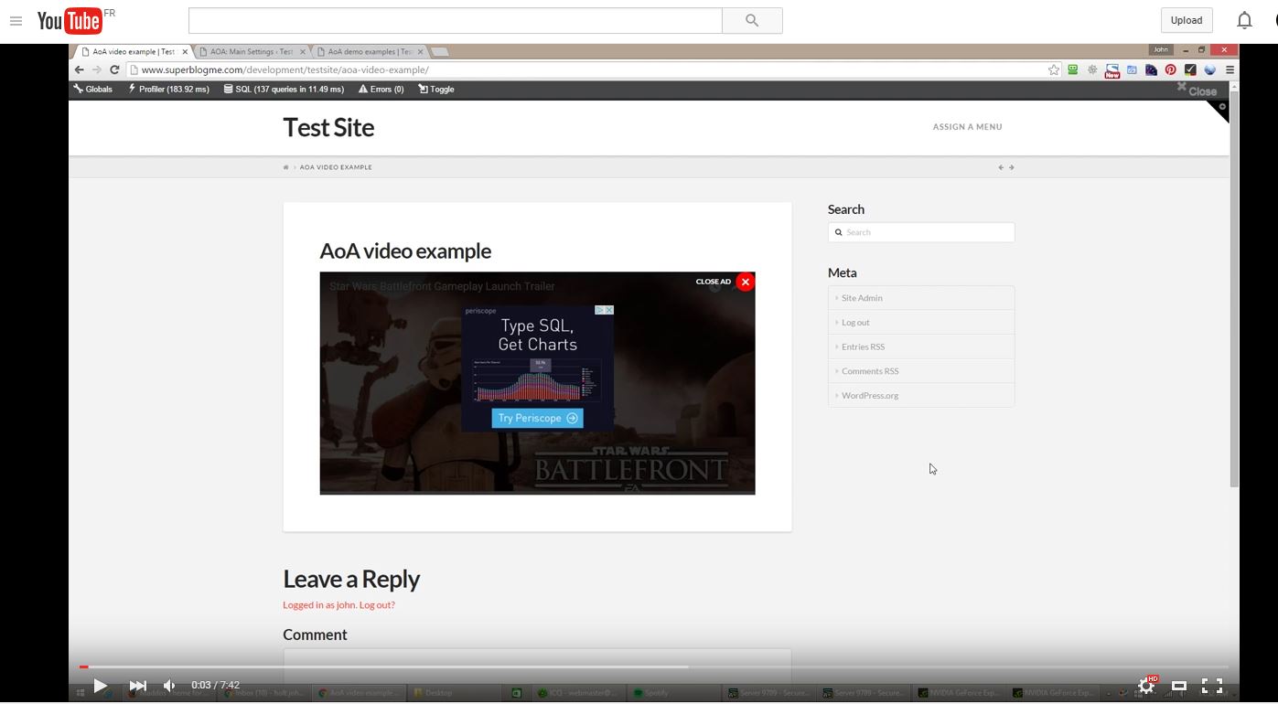Select the AoA video example tab

point(134,51)
